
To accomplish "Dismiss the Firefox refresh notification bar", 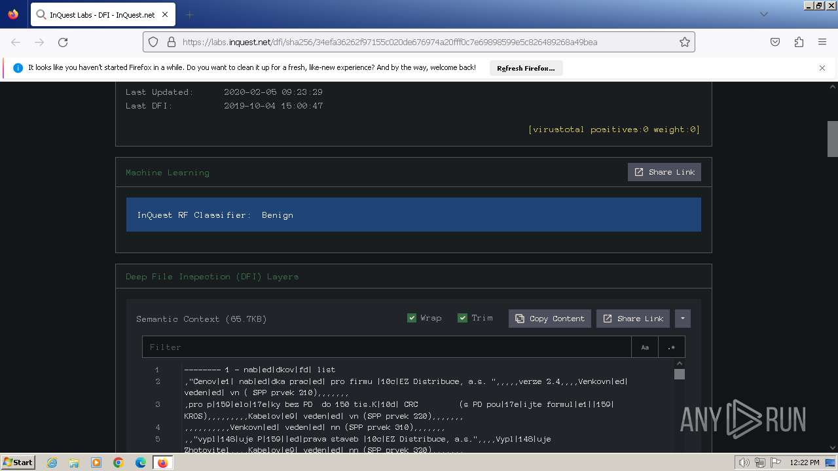I will click(x=822, y=68).
